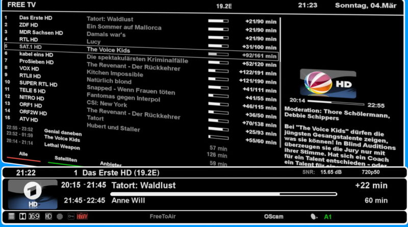Image resolution: width=408 pixels, height=227 pixels.
Task: Click the event Natürlich blond
Action: point(109,81)
